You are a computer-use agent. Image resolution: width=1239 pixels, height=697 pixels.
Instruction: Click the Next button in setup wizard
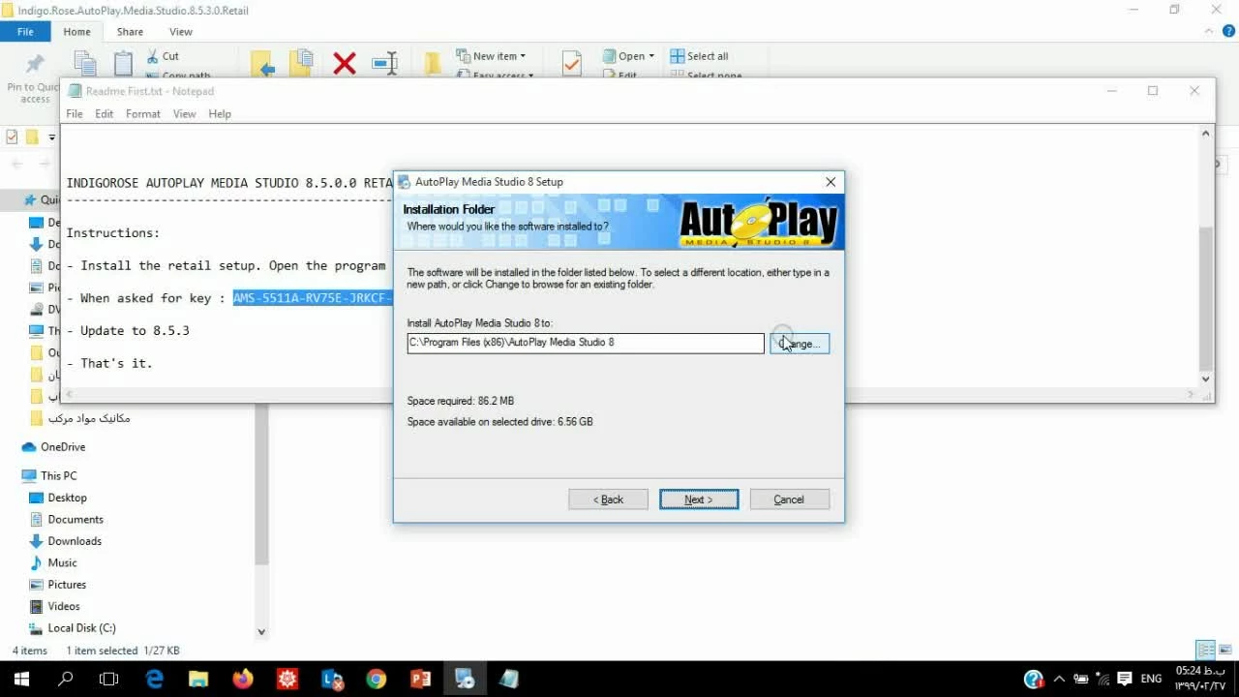tap(699, 500)
